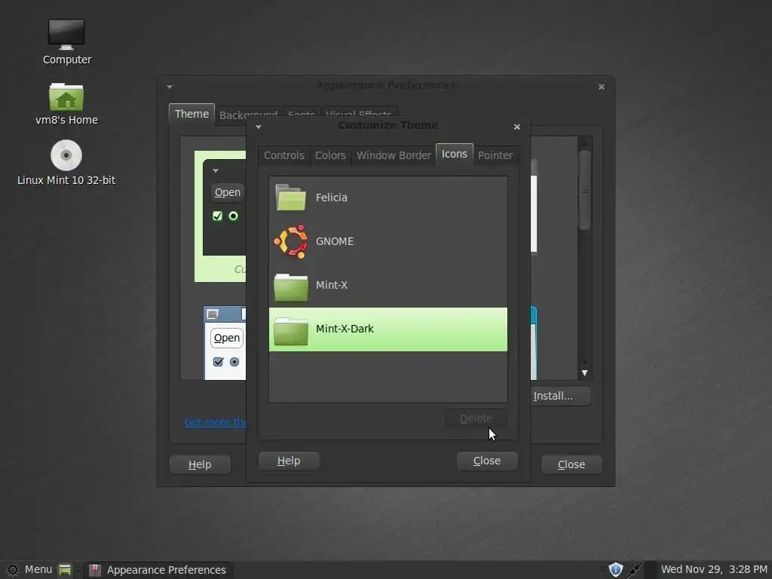Open the Linux Mint 10 32-bit disc icon

66,155
